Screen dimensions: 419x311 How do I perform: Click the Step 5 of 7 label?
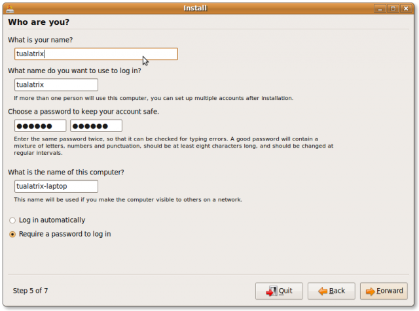pyautogui.click(x=39, y=290)
